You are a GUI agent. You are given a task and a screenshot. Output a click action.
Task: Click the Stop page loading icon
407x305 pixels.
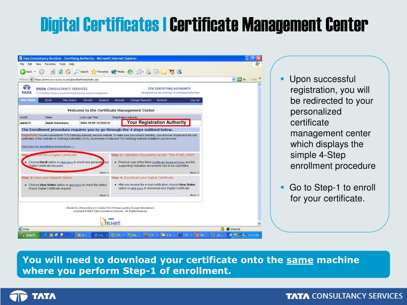tap(53, 71)
